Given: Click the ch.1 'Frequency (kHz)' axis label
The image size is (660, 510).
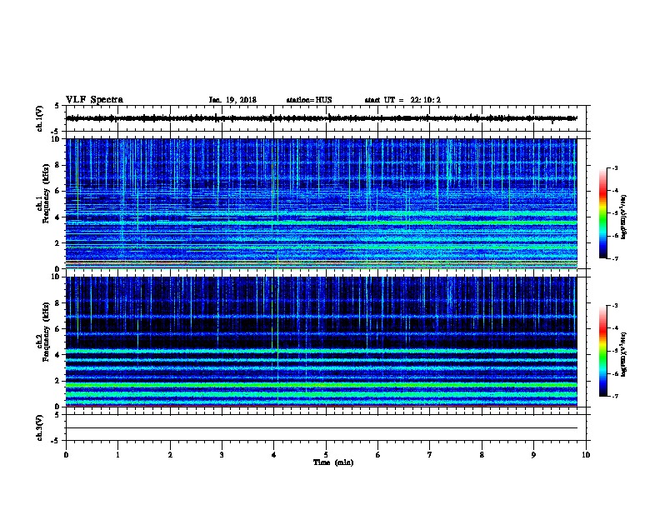Looking at the screenshot, I should [46, 193].
